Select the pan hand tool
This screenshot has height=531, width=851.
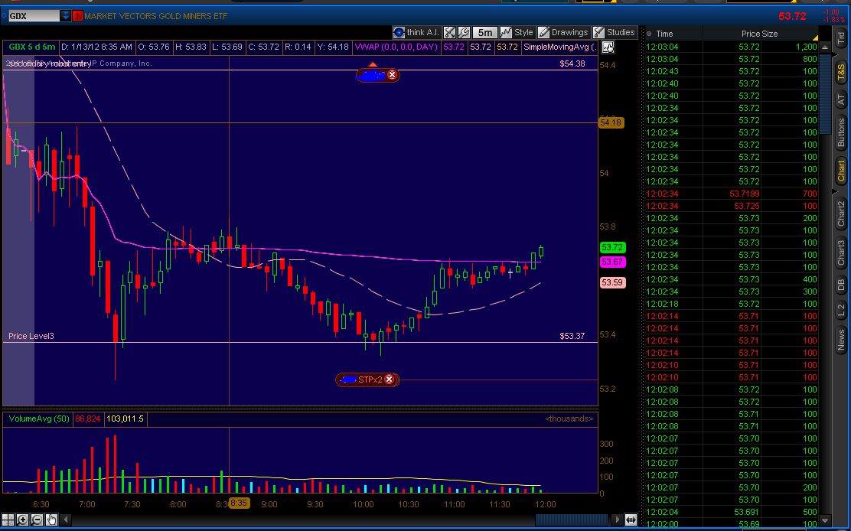[x=51, y=520]
